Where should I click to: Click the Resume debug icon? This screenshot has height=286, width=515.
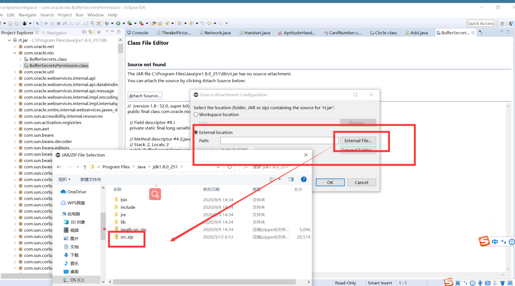pos(46,23)
